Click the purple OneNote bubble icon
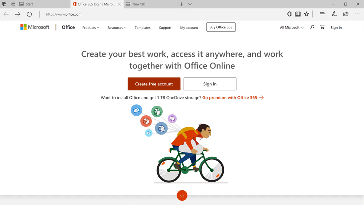 (x=172, y=119)
